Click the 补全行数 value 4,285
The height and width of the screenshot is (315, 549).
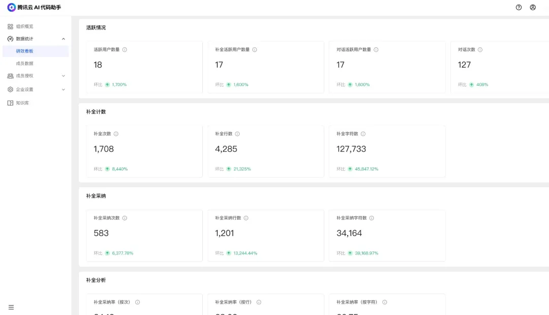tap(226, 149)
